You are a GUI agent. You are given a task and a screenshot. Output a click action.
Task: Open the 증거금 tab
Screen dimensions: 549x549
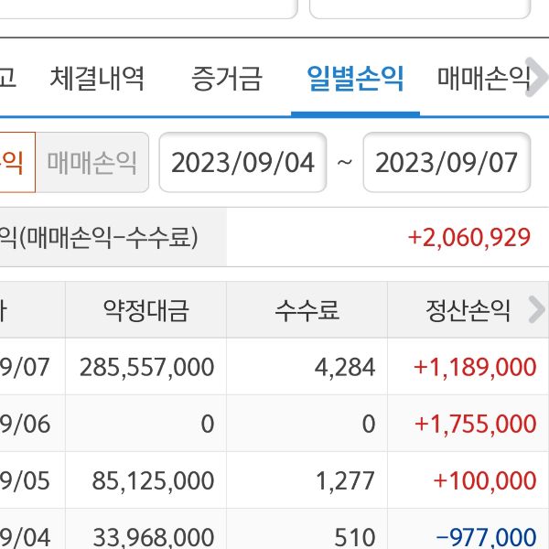(226, 78)
